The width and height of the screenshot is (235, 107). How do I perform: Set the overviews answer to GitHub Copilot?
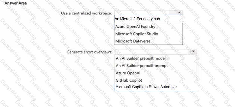click(129, 80)
